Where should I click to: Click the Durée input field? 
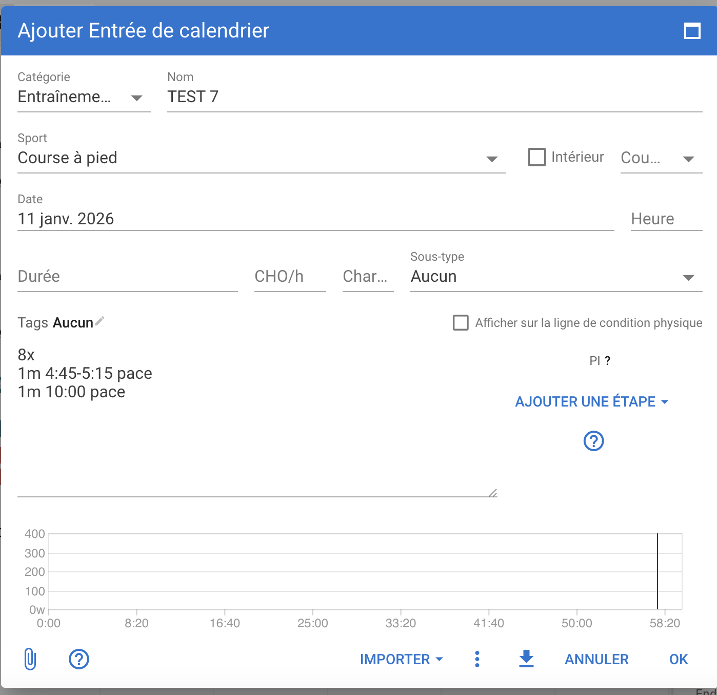[x=127, y=277]
